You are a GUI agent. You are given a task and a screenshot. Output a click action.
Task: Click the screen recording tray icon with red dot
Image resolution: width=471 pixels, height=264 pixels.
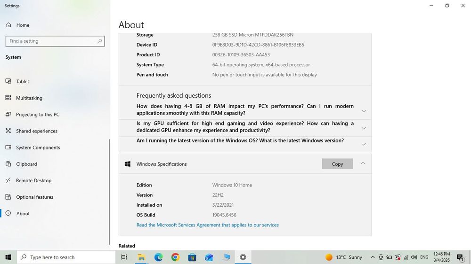pyautogui.click(x=398, y=257)
